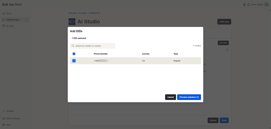Open notifications bell icon
This screenshot has height=129, width=271.
(x=249, y=5)
